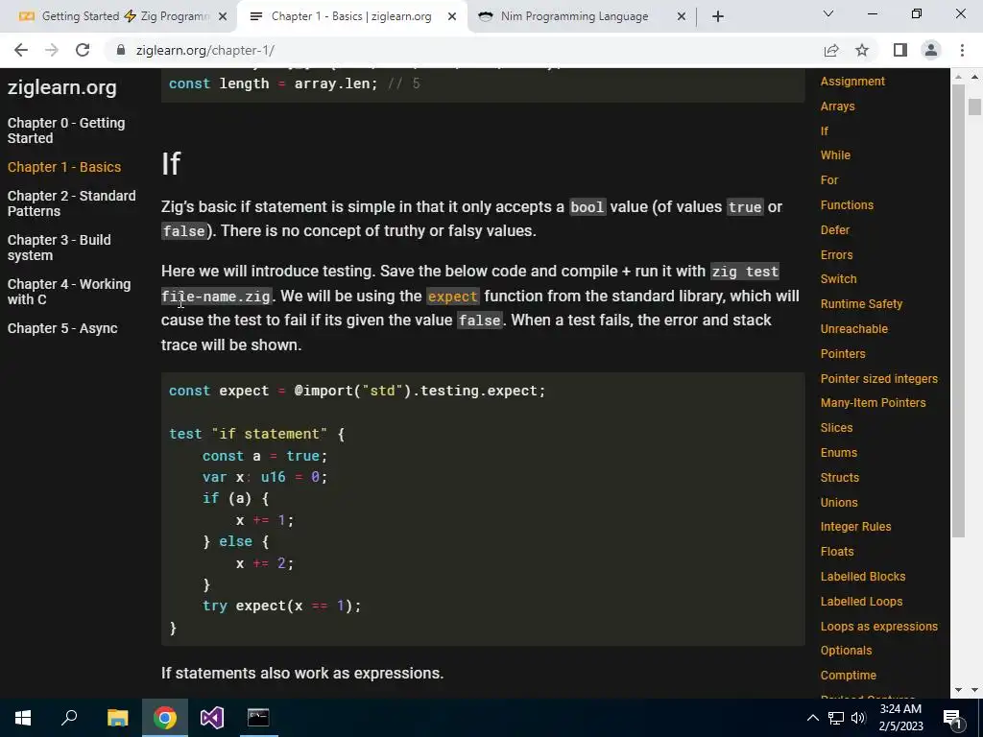Open Chapter 5 - Async
Screen dimensions: 983x737
point(62,328)
